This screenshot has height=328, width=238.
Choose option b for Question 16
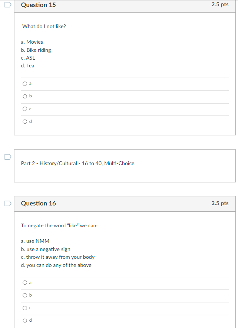25,295
